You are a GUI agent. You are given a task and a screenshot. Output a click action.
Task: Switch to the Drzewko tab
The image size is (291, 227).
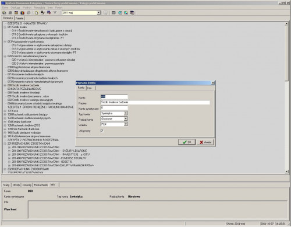(8, 18)
